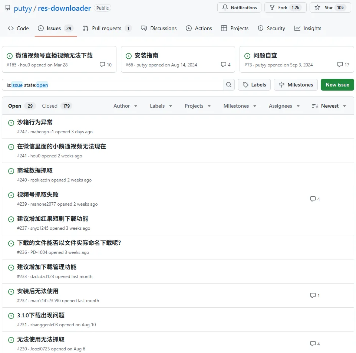Viewport: 356px width, 353px height.
Task: Click the fork count 1.2k
Action: [x=296, y=8]
